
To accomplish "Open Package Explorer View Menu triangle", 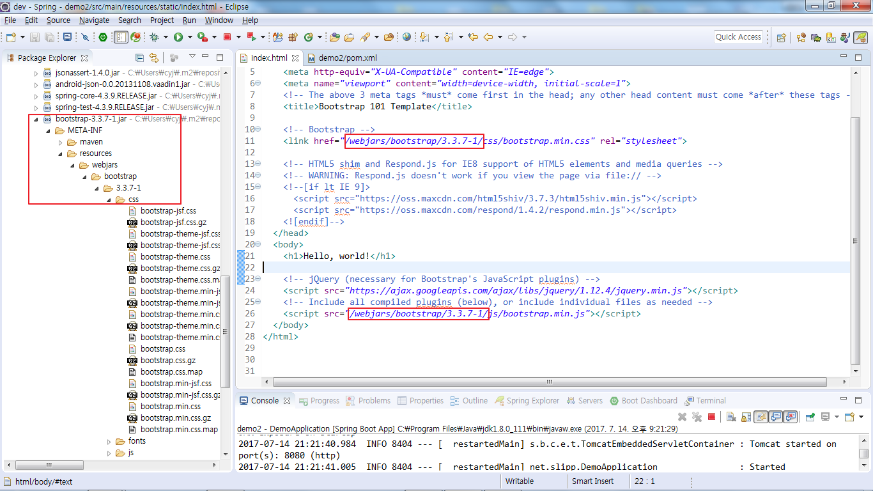I will (x=192, y=58).
